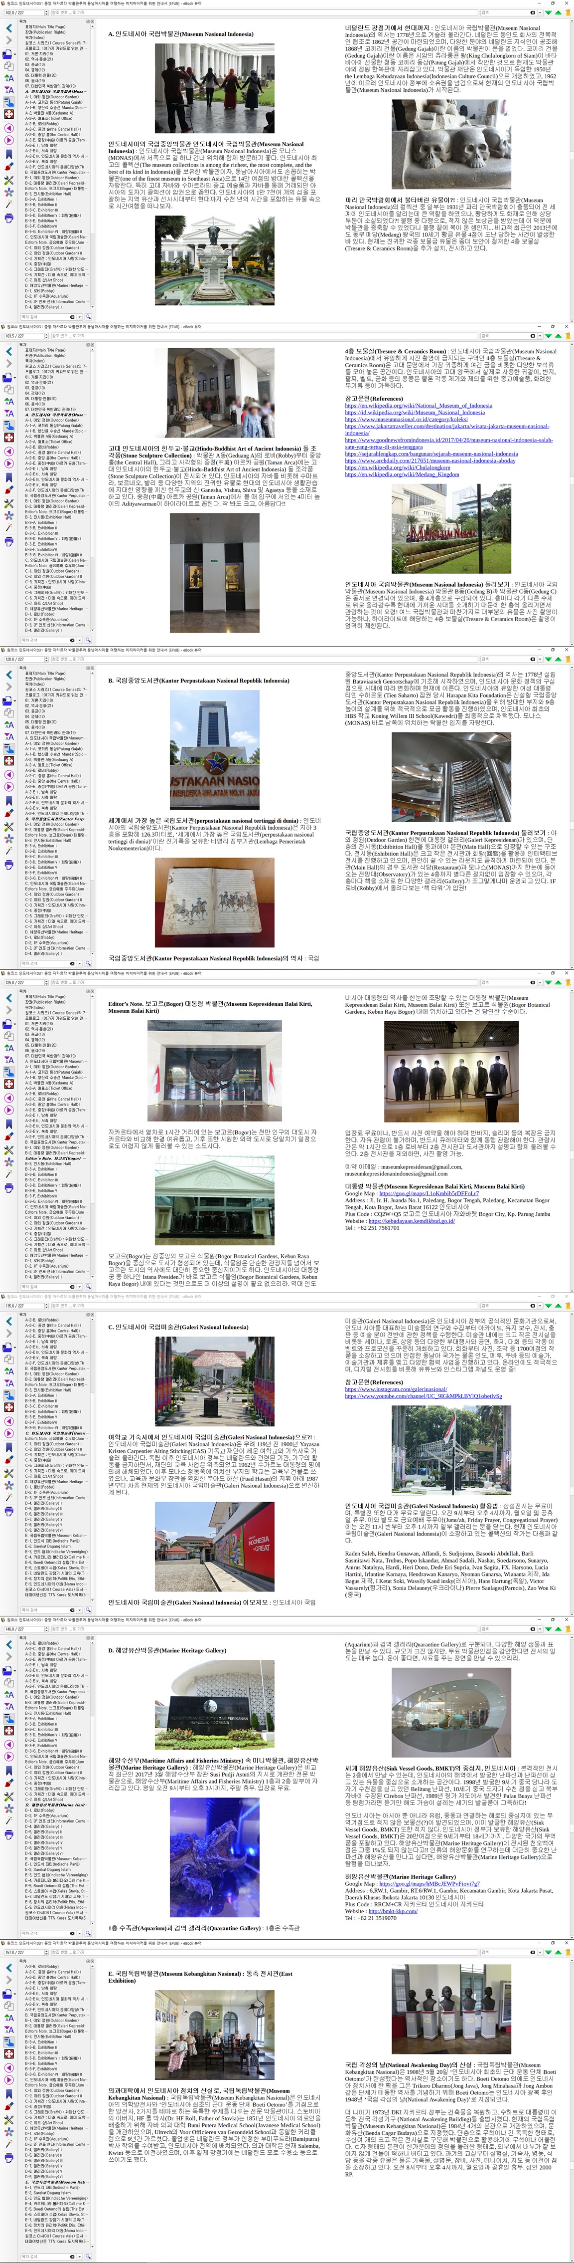
Task: Click magic wand icon in page 102.0 window
Action: [9, 204]
